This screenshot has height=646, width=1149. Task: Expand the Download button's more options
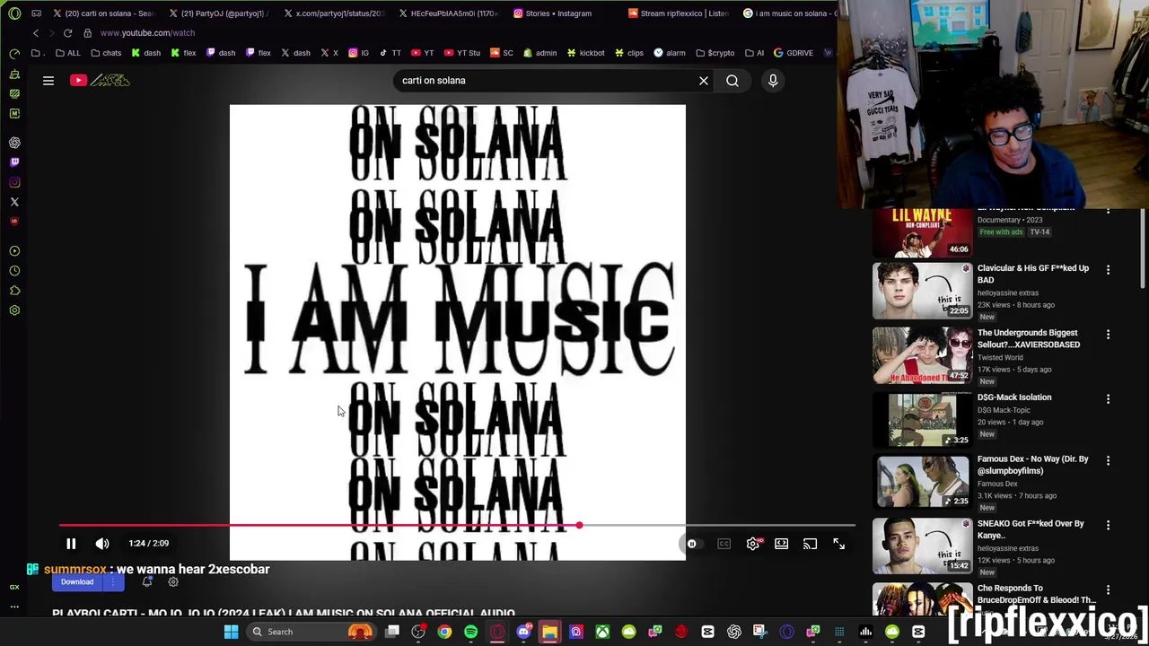pos(113,582)
